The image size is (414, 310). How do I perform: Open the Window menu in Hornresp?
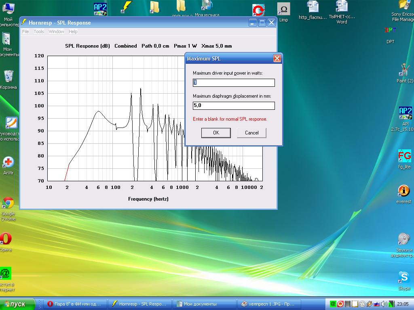pyautogui.click(x=56, y=31)
